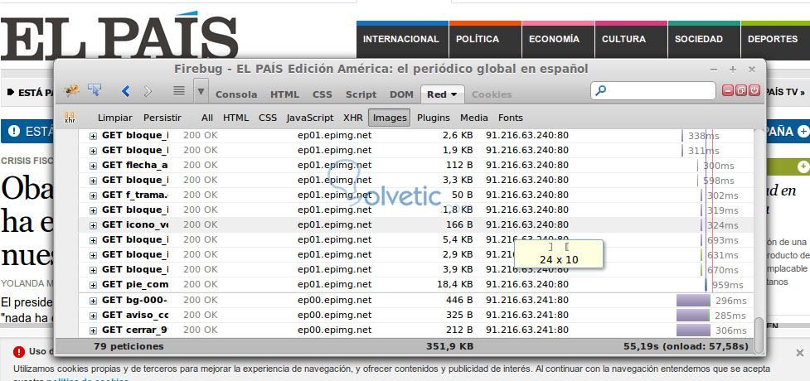Expand the 2,6 KB bloque_i request
Viewport: 810px width, 381px height.
[x=93, y=136]
